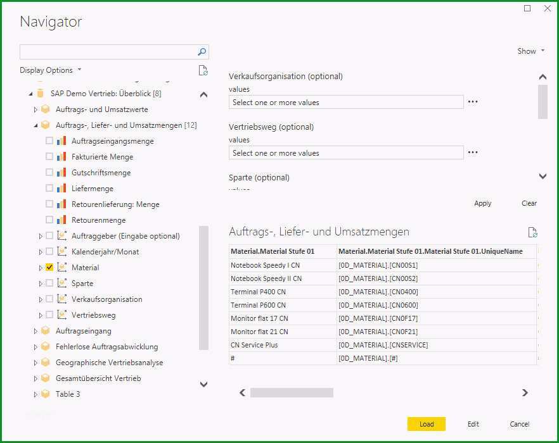
Task: Click Apply for the parameters
Action: [x=483, y=203]
